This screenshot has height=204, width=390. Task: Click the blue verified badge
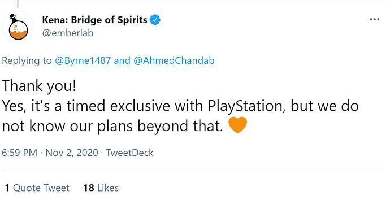[155, 20]
